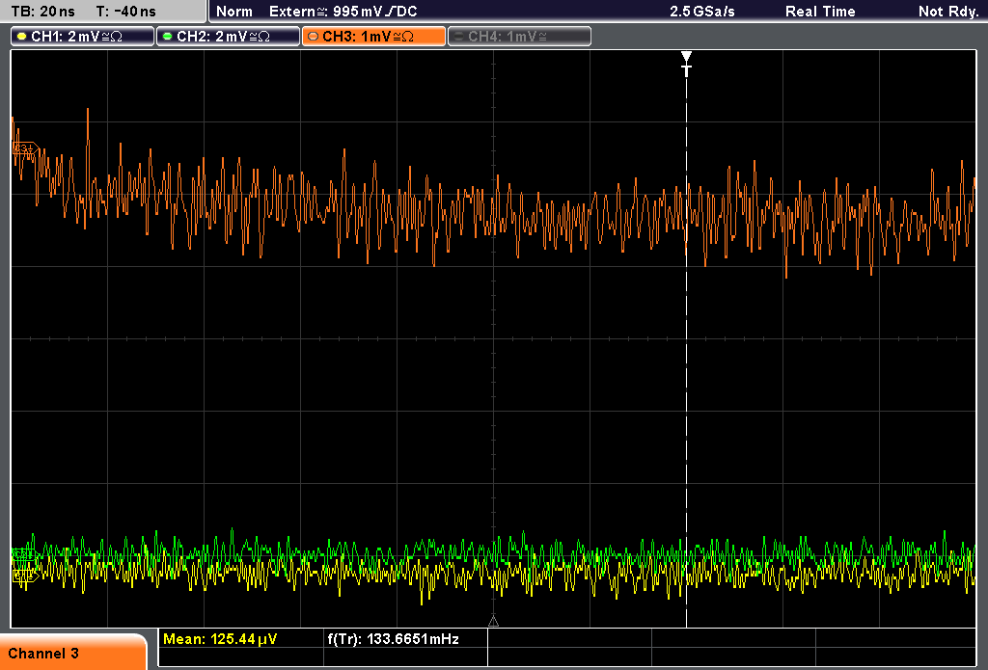Click the T: -40 ns trigger offset readout
The height and width of the screenshot is (670, 988).
126,12
